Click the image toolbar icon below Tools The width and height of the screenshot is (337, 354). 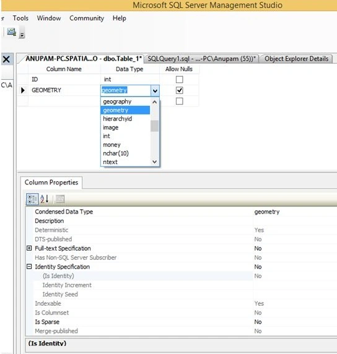pos(11,32)
